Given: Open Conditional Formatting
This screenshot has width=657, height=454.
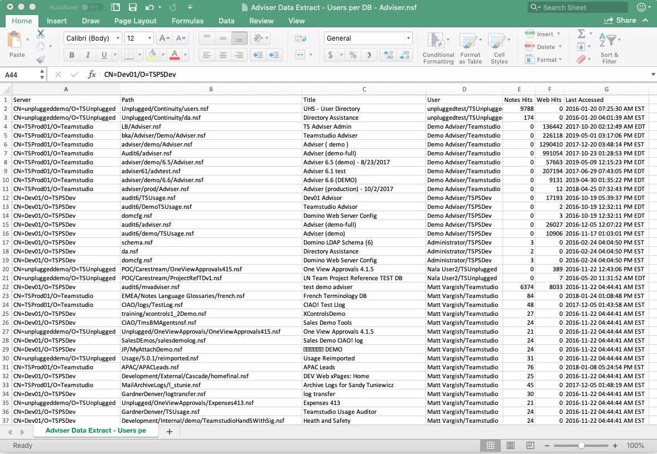Looking at the screenshot, I should [x=438, y=48].
